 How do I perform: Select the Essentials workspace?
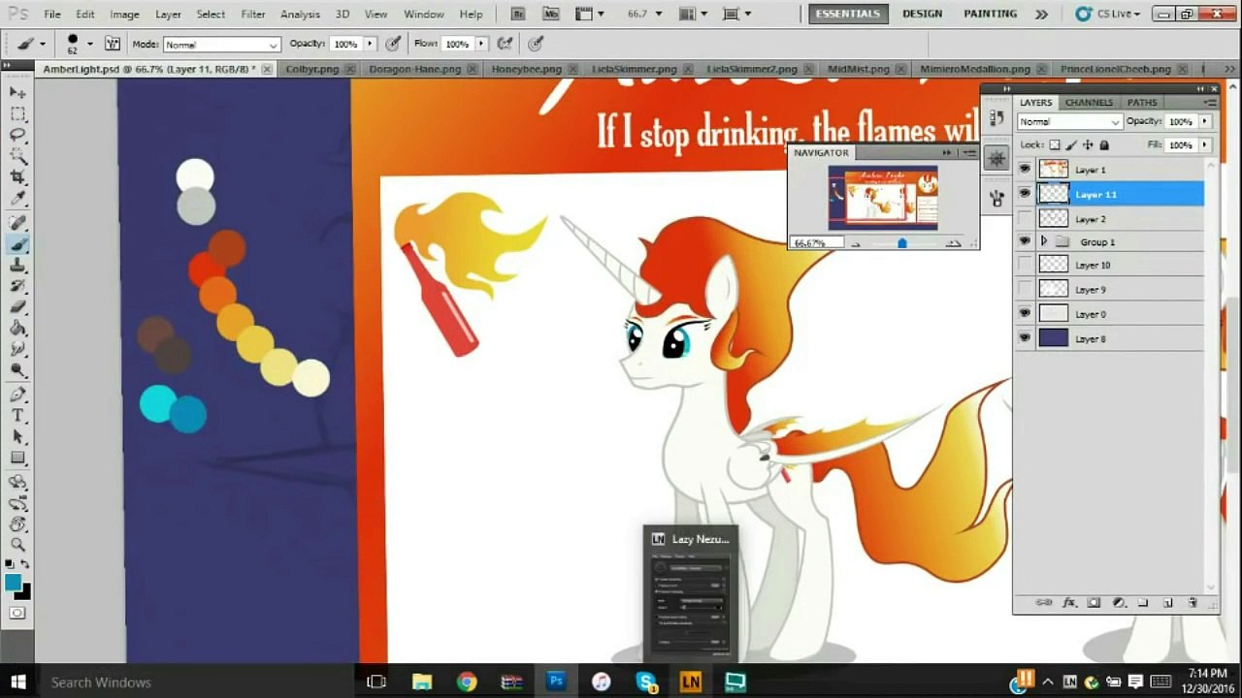848,14
